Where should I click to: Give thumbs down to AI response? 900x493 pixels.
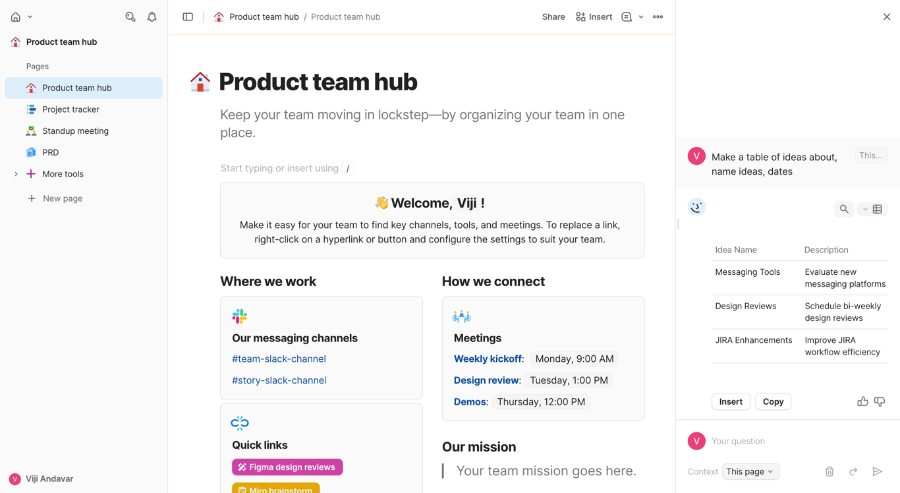pos(880,401)
